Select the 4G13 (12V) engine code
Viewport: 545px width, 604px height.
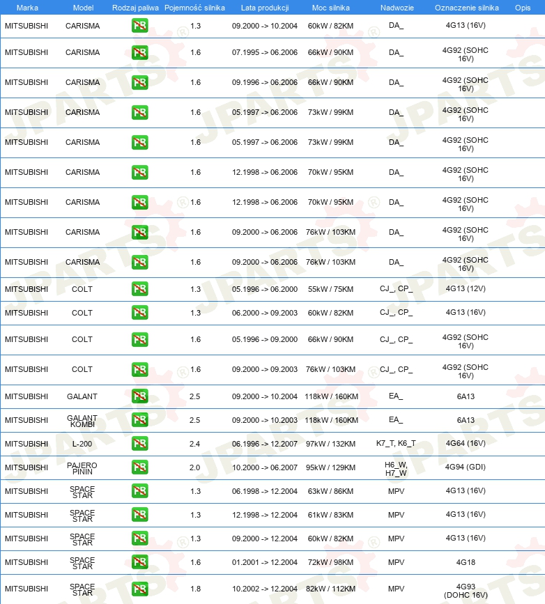click(466, 288)
